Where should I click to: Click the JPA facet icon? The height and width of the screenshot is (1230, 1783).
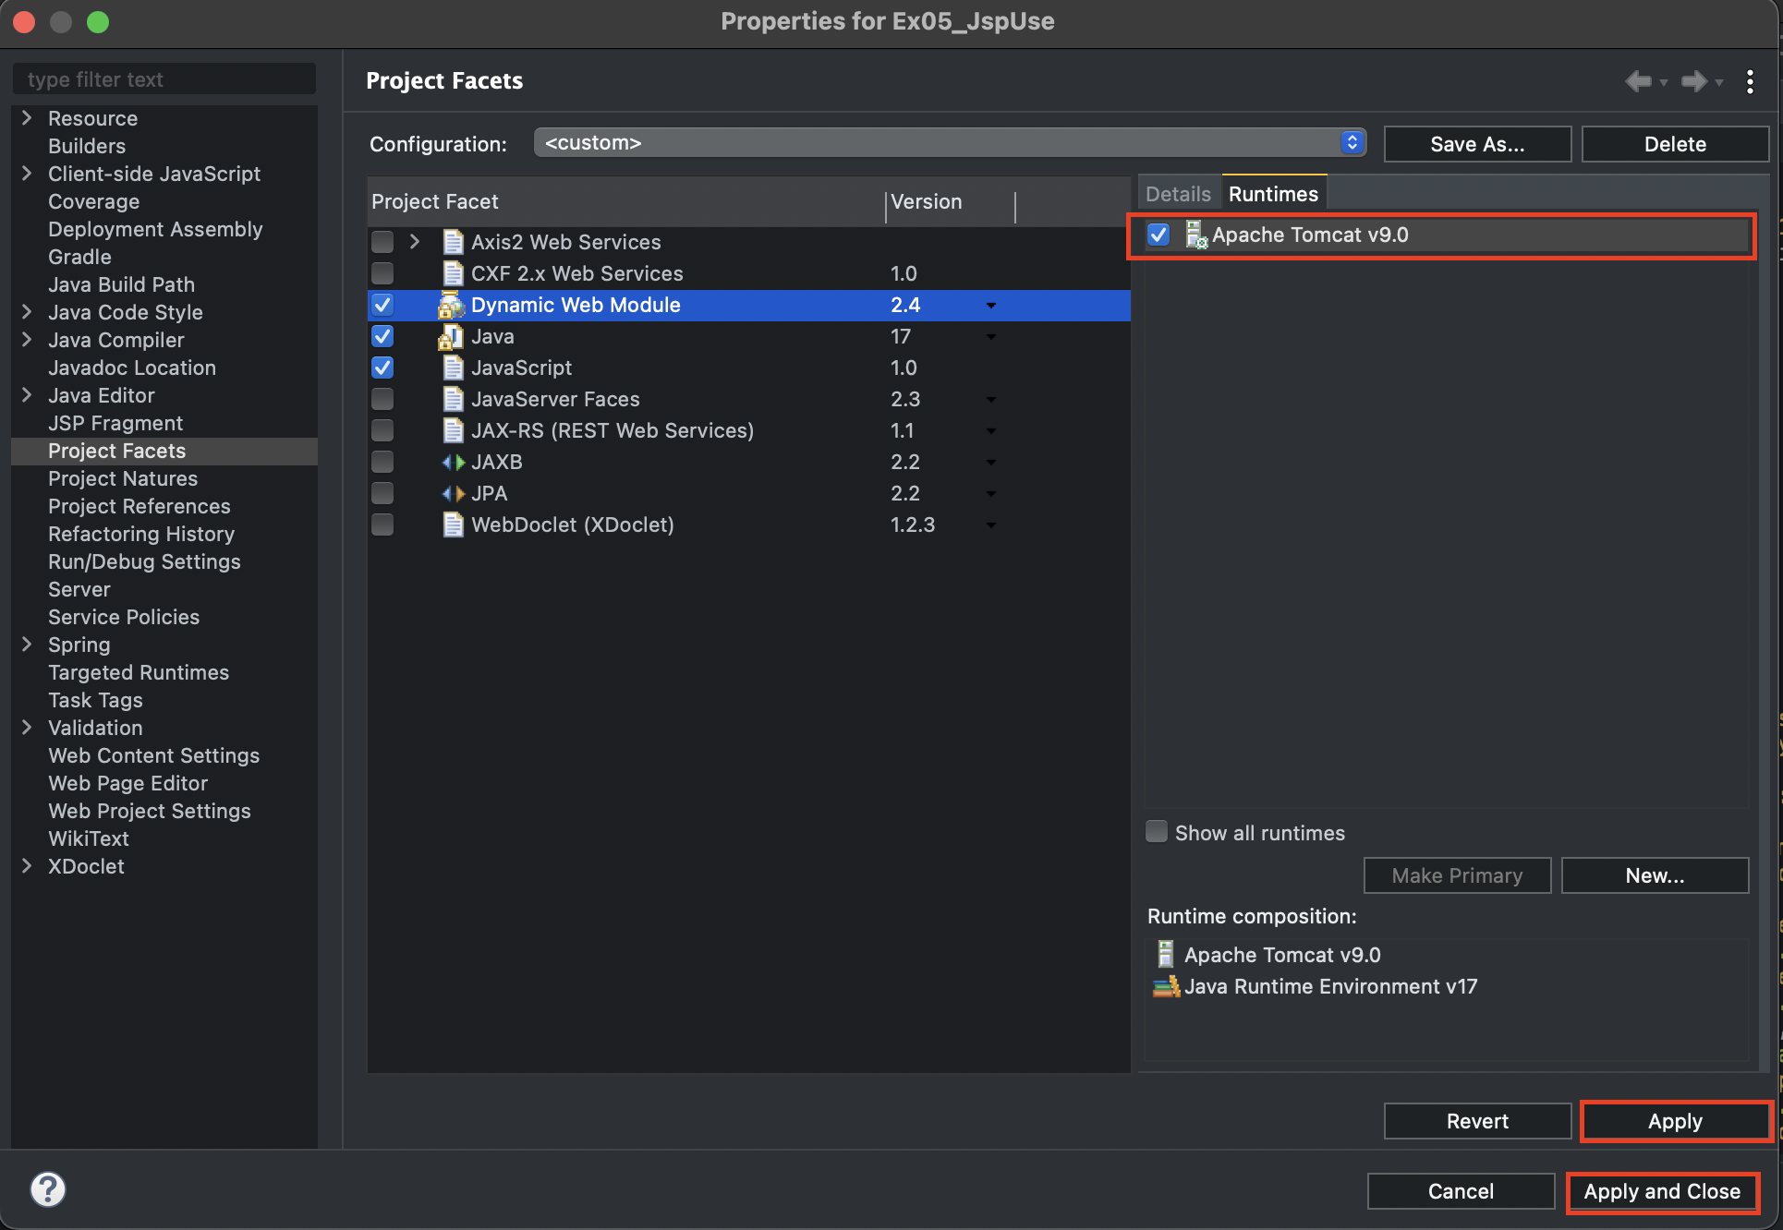pyautogui.click(x=453, y=493)
